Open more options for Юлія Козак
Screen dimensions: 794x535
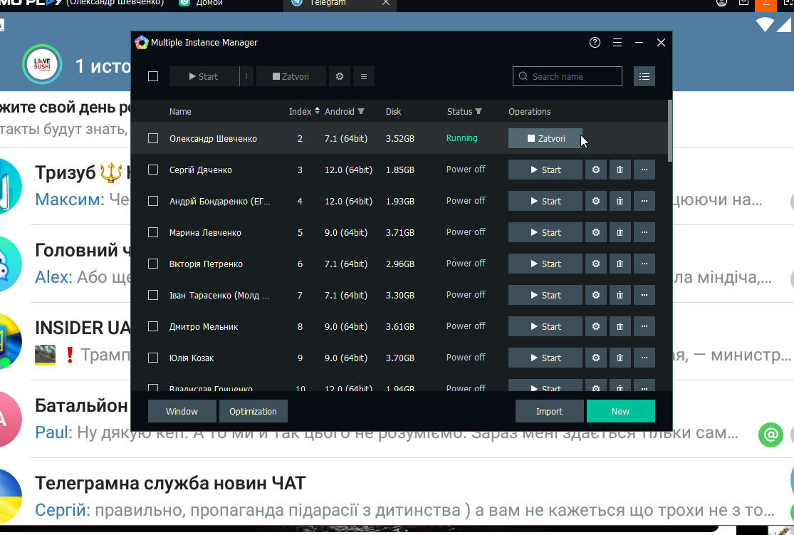(x=644, y=358)
